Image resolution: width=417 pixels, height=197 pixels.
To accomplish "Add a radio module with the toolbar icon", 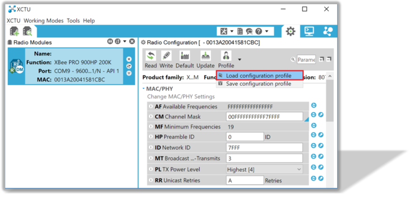I will click(x=15, y=31).
